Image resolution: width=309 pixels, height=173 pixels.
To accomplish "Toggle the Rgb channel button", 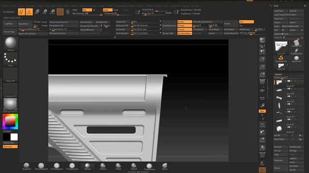I will [87, 10].
